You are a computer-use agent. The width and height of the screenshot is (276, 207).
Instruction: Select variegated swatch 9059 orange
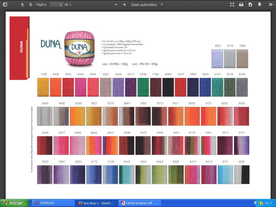(192, 116)
